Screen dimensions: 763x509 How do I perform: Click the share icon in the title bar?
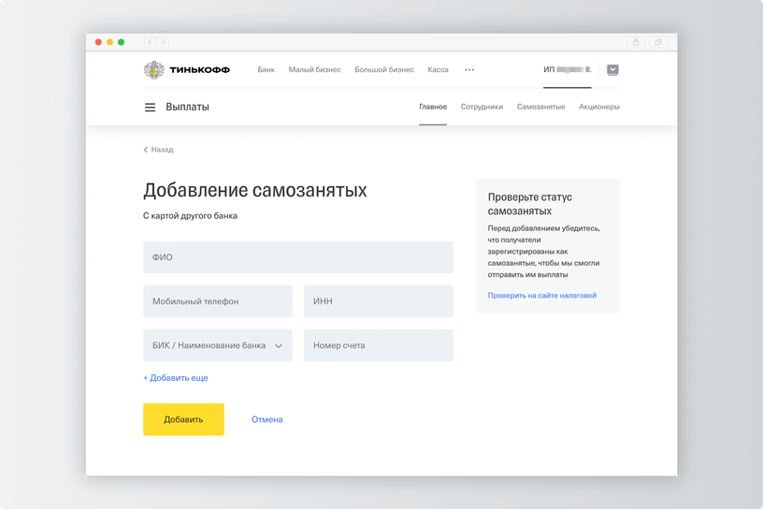coord(636,42)
